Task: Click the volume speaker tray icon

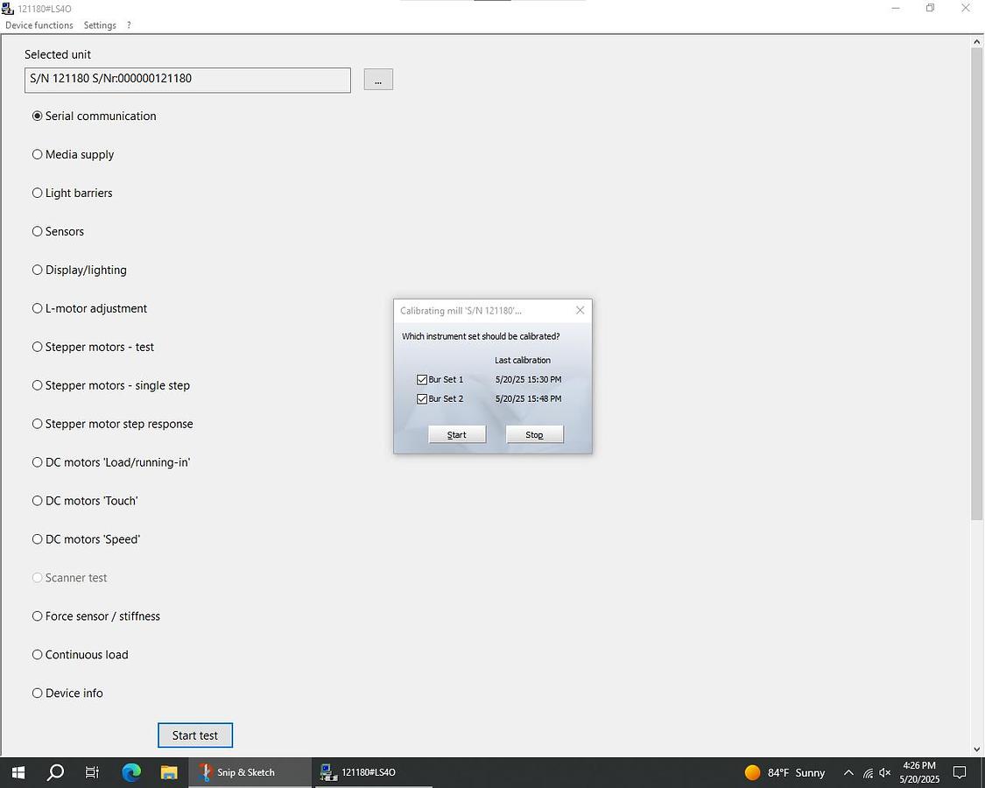Action: [885, 773]
